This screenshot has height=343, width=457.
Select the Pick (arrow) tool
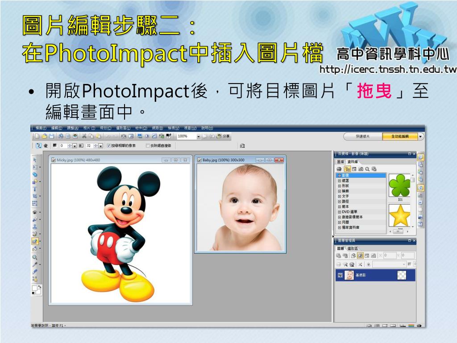(x=35, y=160)
